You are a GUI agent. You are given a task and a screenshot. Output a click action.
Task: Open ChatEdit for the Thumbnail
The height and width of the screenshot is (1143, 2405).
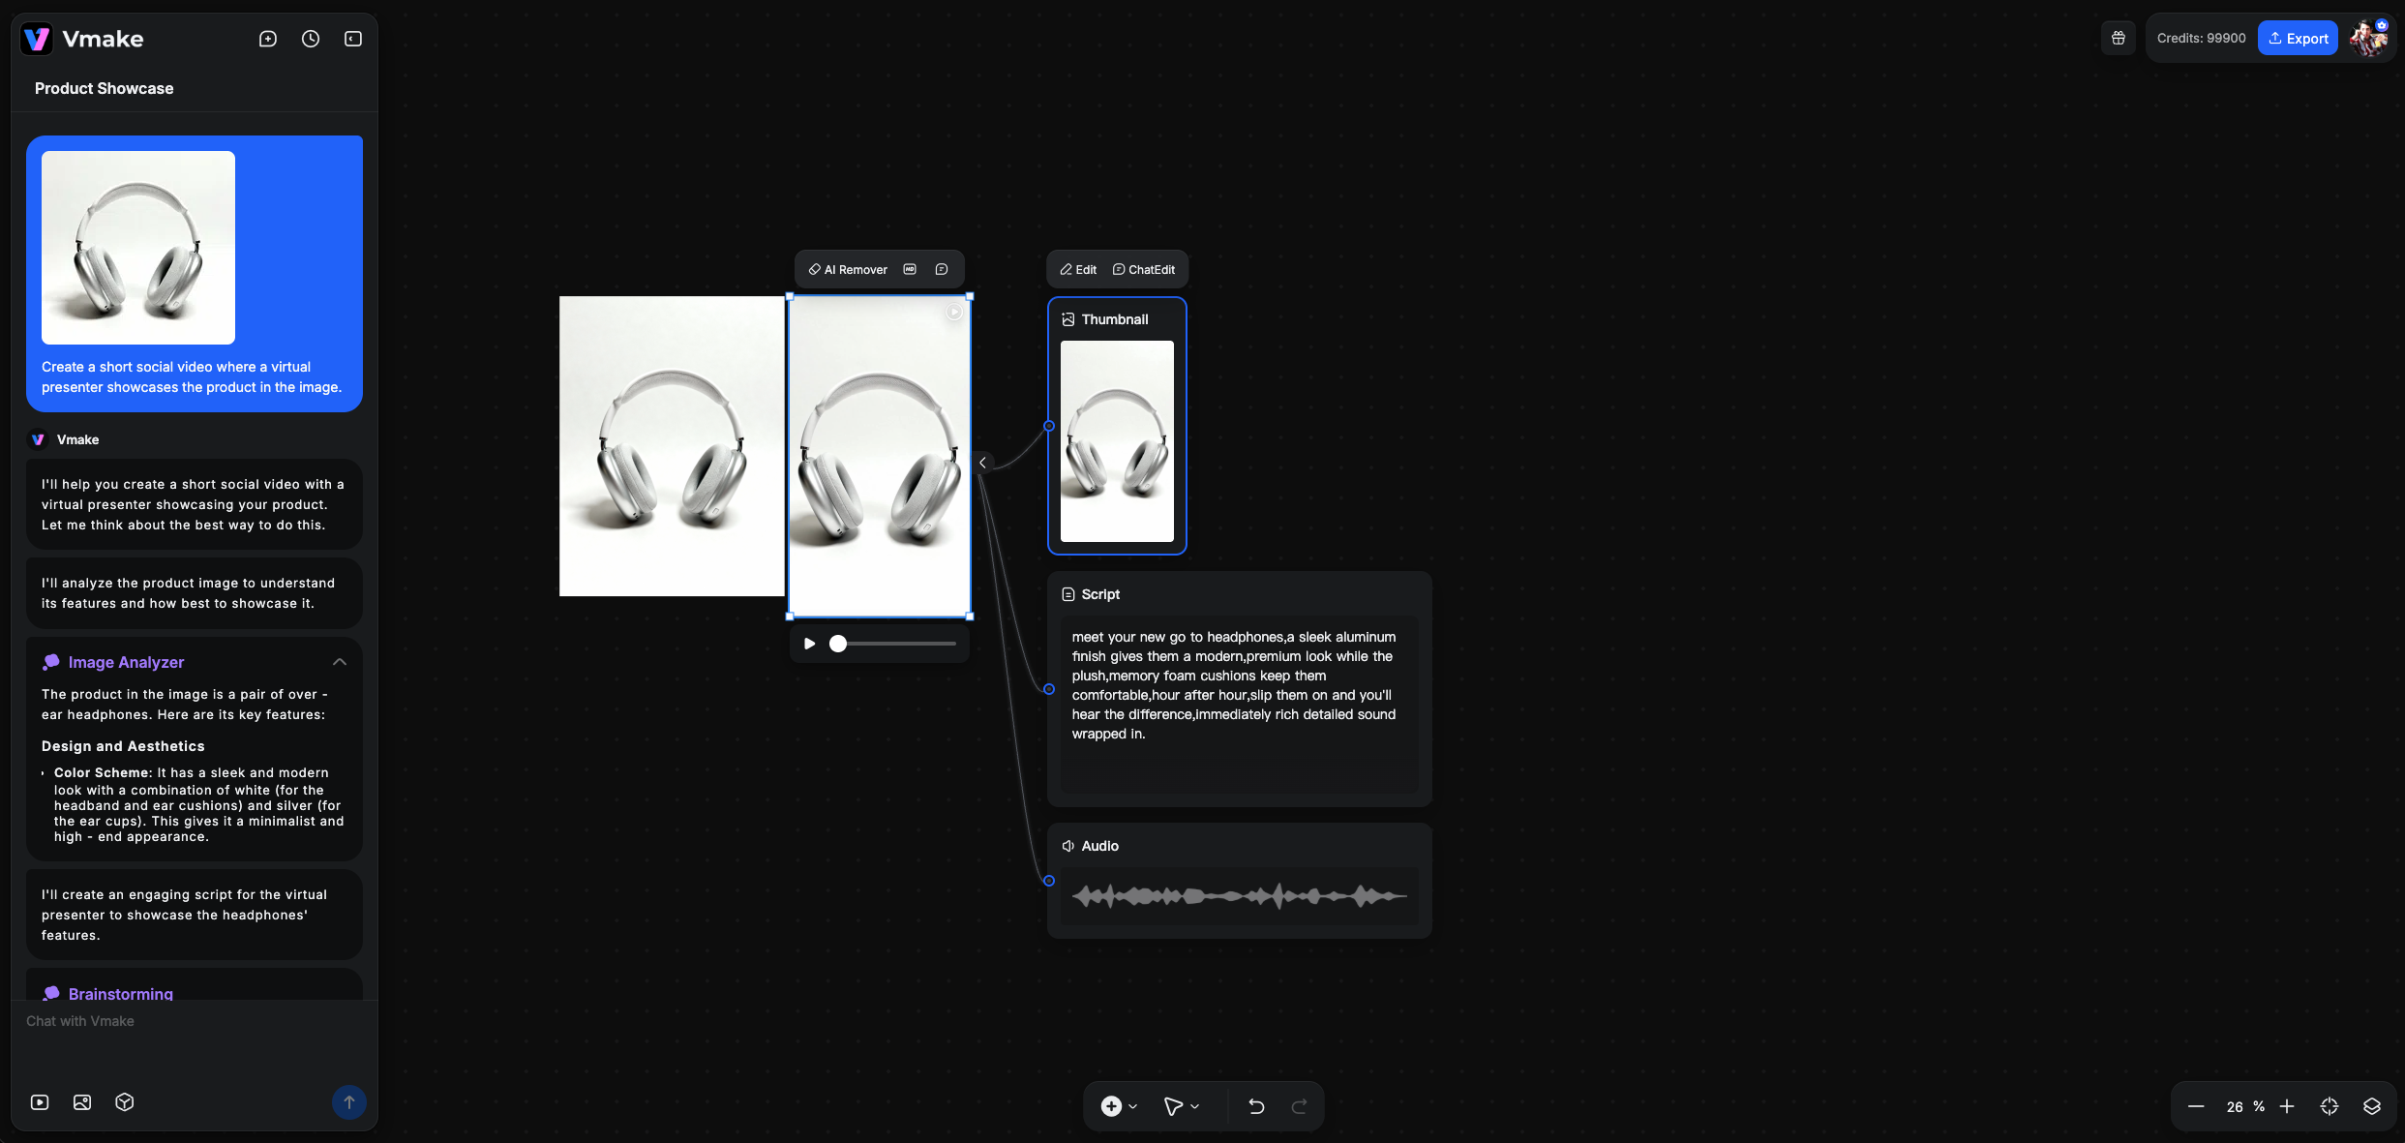point(1144,270)
